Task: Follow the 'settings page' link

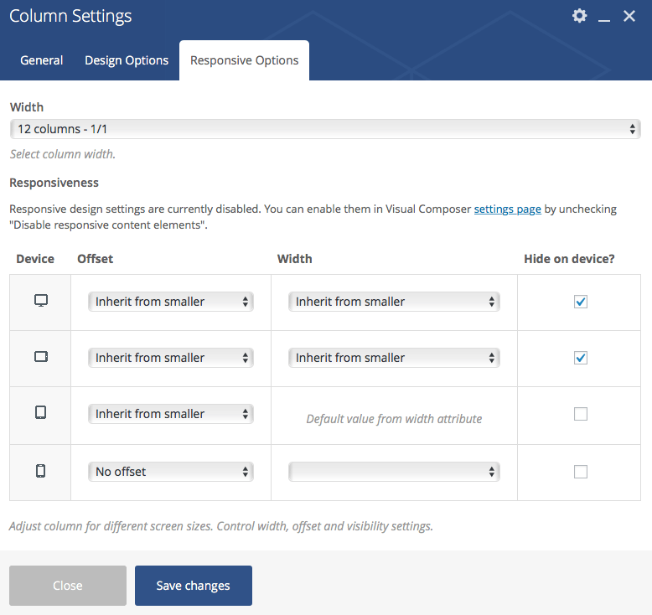Action: point(507,209)
